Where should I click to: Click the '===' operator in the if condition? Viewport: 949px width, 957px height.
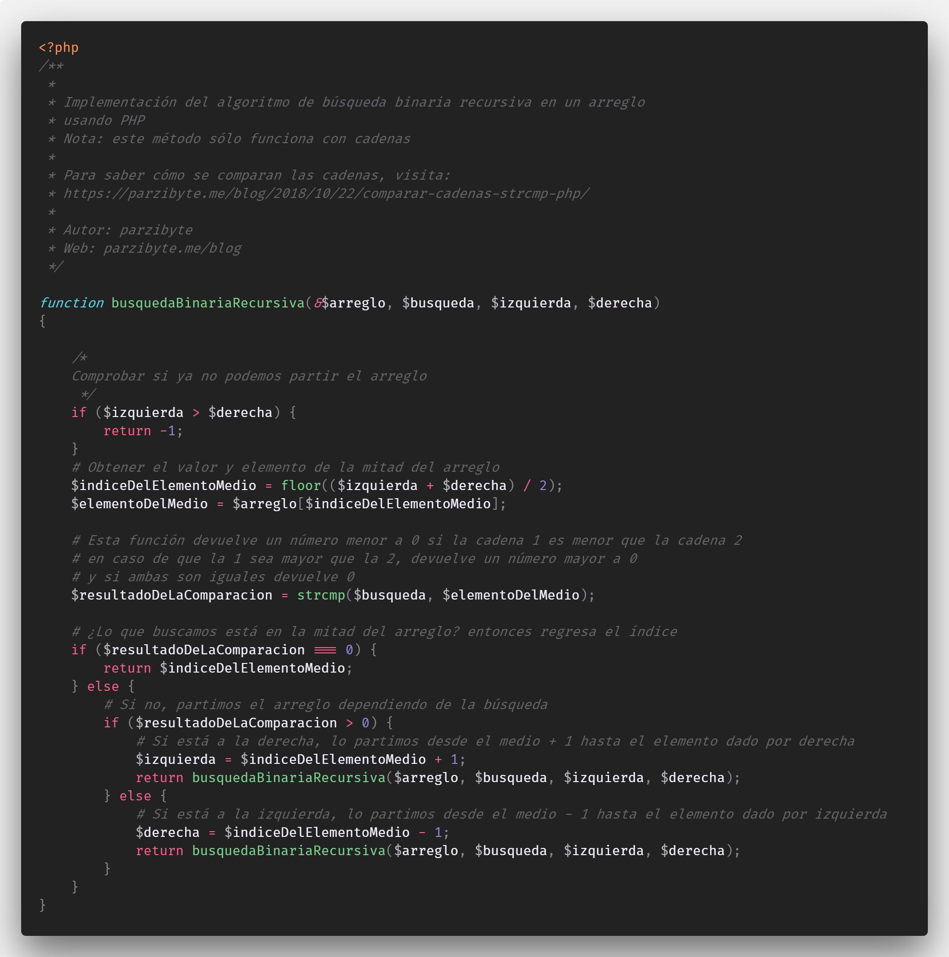click(325, 650)
